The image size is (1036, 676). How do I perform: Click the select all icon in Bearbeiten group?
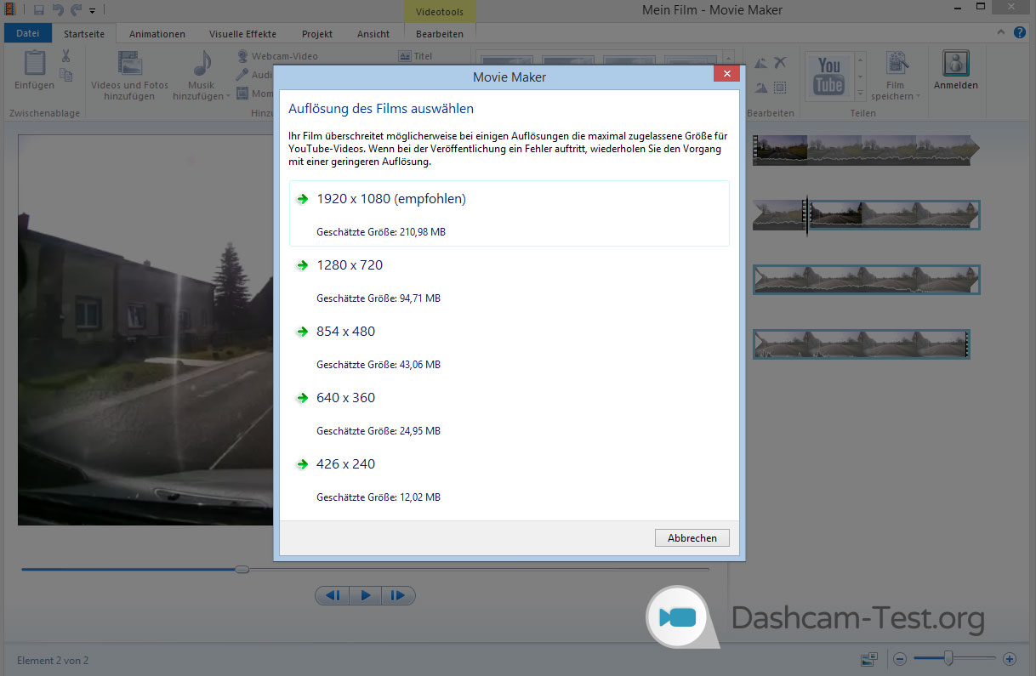click(780, 88)
